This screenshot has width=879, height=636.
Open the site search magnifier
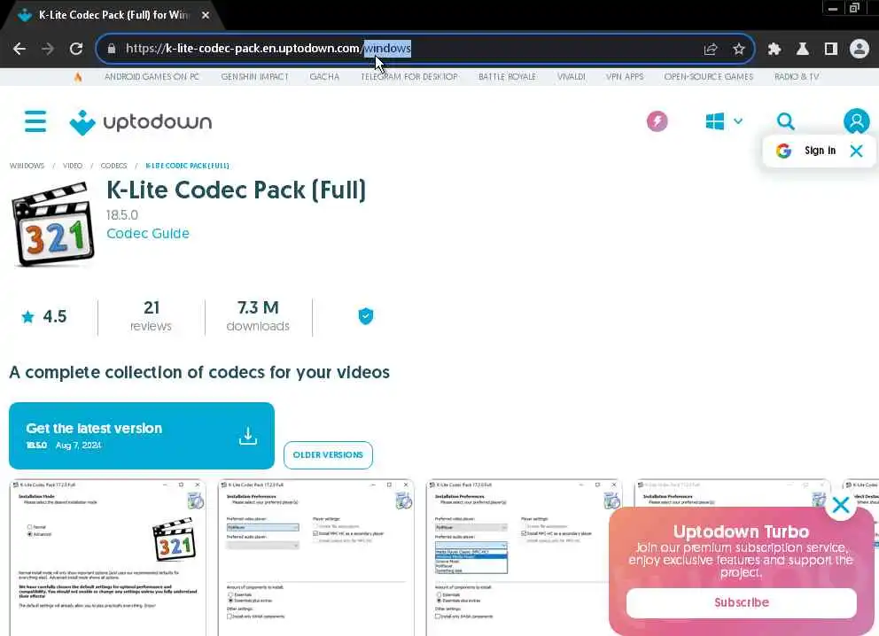(x=785, y=121)
